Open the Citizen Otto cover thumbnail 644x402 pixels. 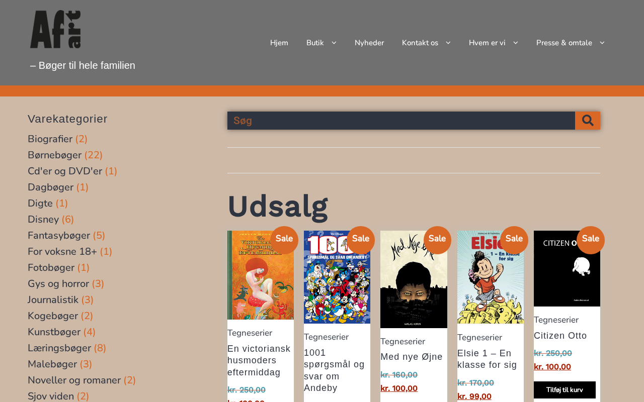pyautogui.click(x=567, y=268)
